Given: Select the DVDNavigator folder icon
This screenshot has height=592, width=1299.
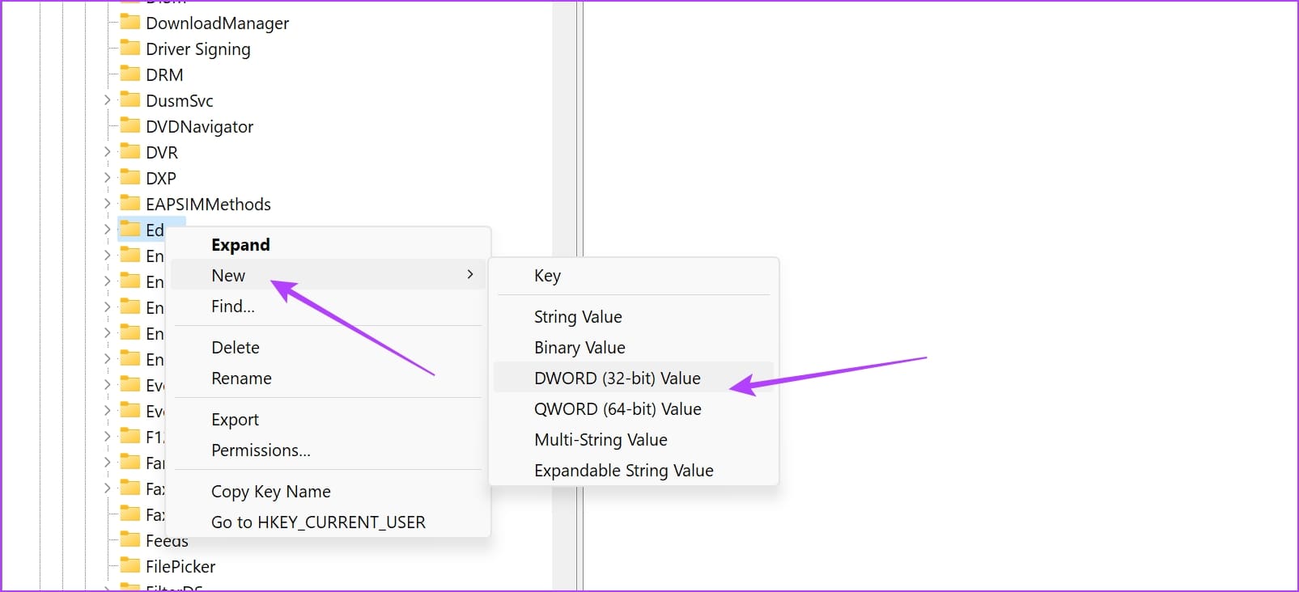Looking at the screenshot, I should [129, 126].
